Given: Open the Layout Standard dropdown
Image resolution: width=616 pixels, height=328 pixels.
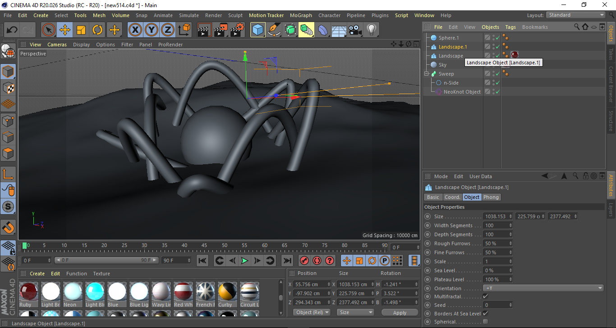Looking at the screenshot, I should coord(576,15).
